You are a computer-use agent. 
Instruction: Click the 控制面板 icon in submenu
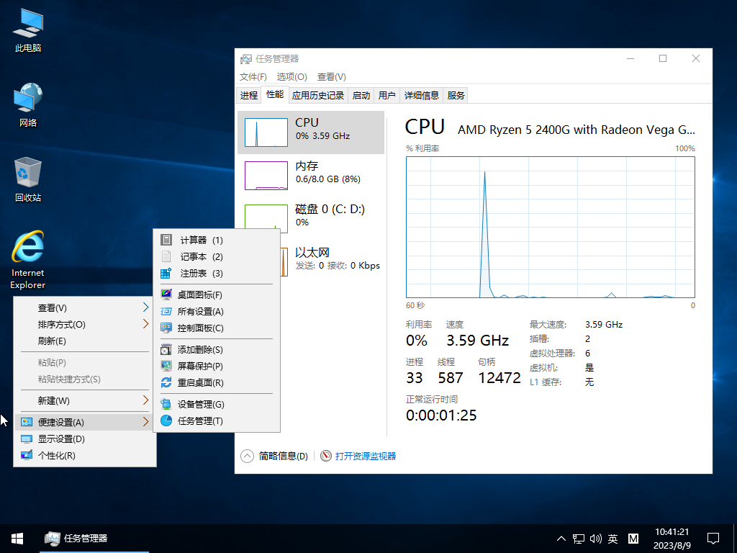coord(166,328)
